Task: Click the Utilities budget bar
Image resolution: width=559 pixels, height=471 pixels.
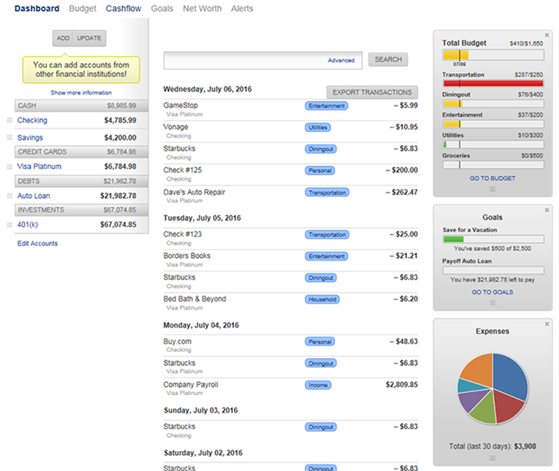Action: 493,144
